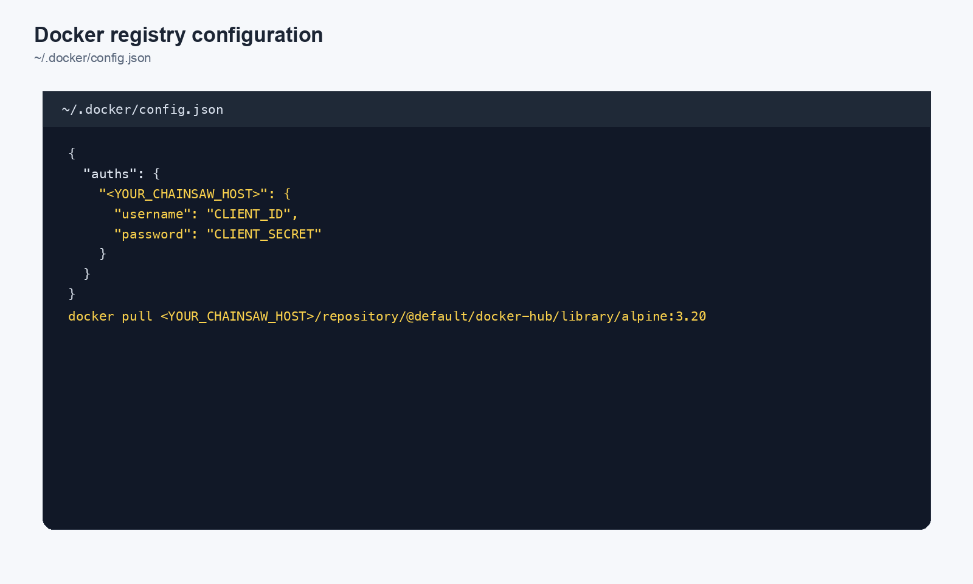Click the "Docker registry configuration" heading
This screenshot has width=973, height=584.
tap(178, 35)
